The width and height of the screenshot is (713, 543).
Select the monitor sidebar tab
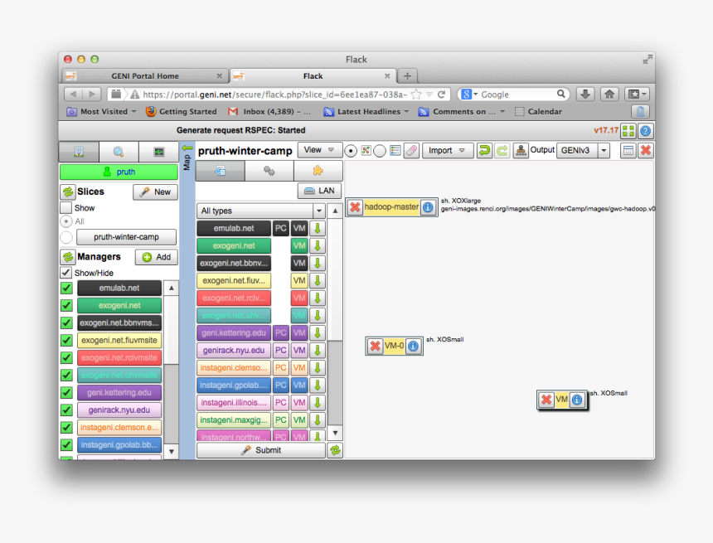pyautogui.click(x=158, y=152)
